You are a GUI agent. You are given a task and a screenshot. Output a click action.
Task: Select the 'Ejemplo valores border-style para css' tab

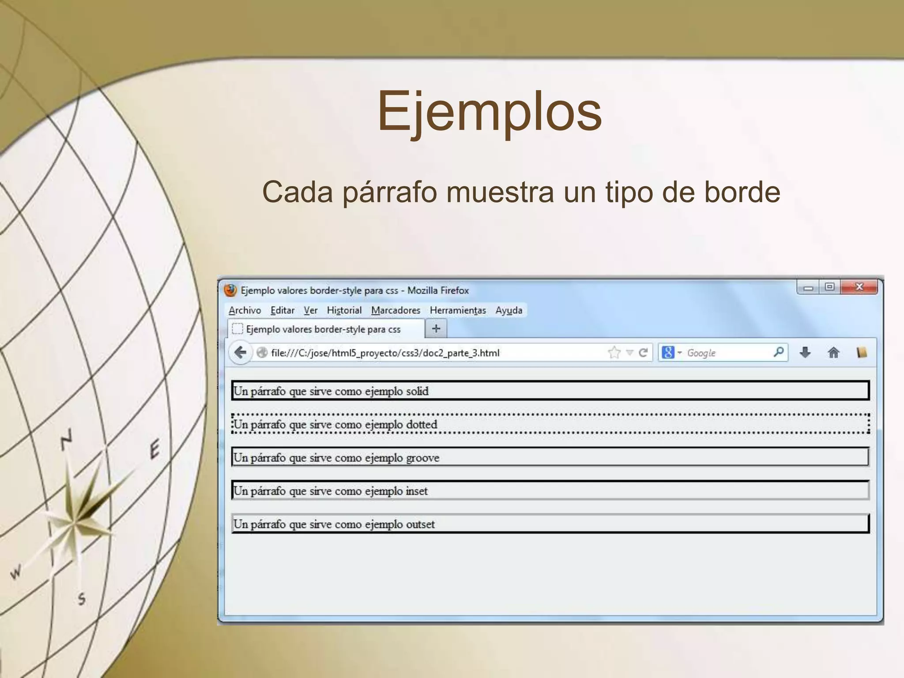point(326,329)
